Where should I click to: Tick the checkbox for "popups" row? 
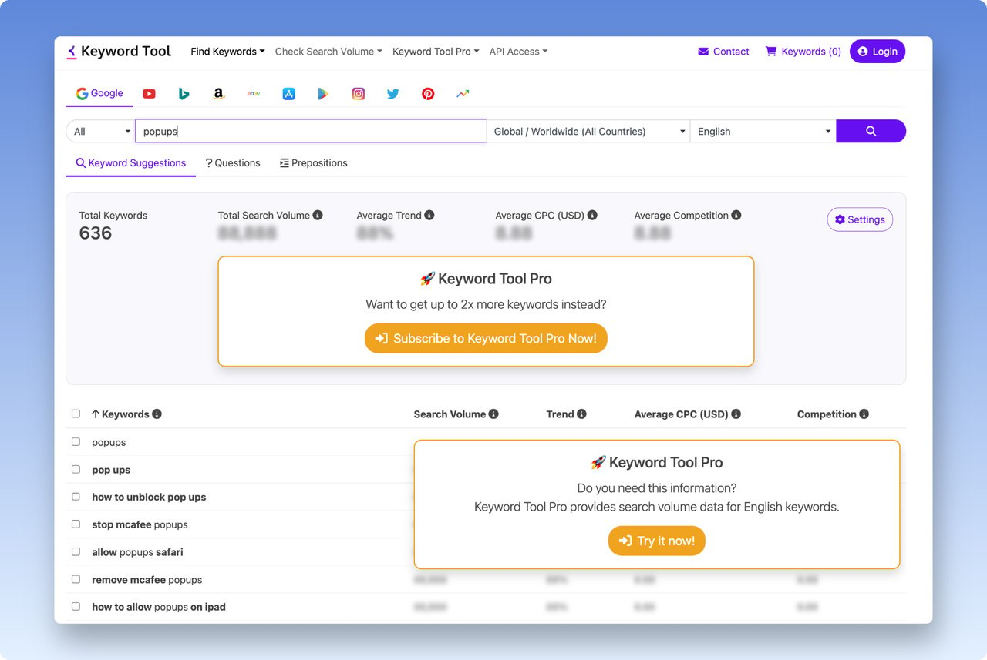76,442
